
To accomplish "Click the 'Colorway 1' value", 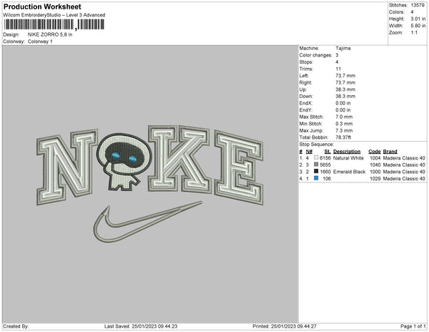I will tap(40, 41).
